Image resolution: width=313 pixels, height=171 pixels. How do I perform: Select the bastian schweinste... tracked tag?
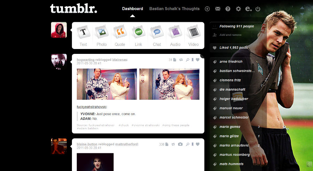coord(237,71)
